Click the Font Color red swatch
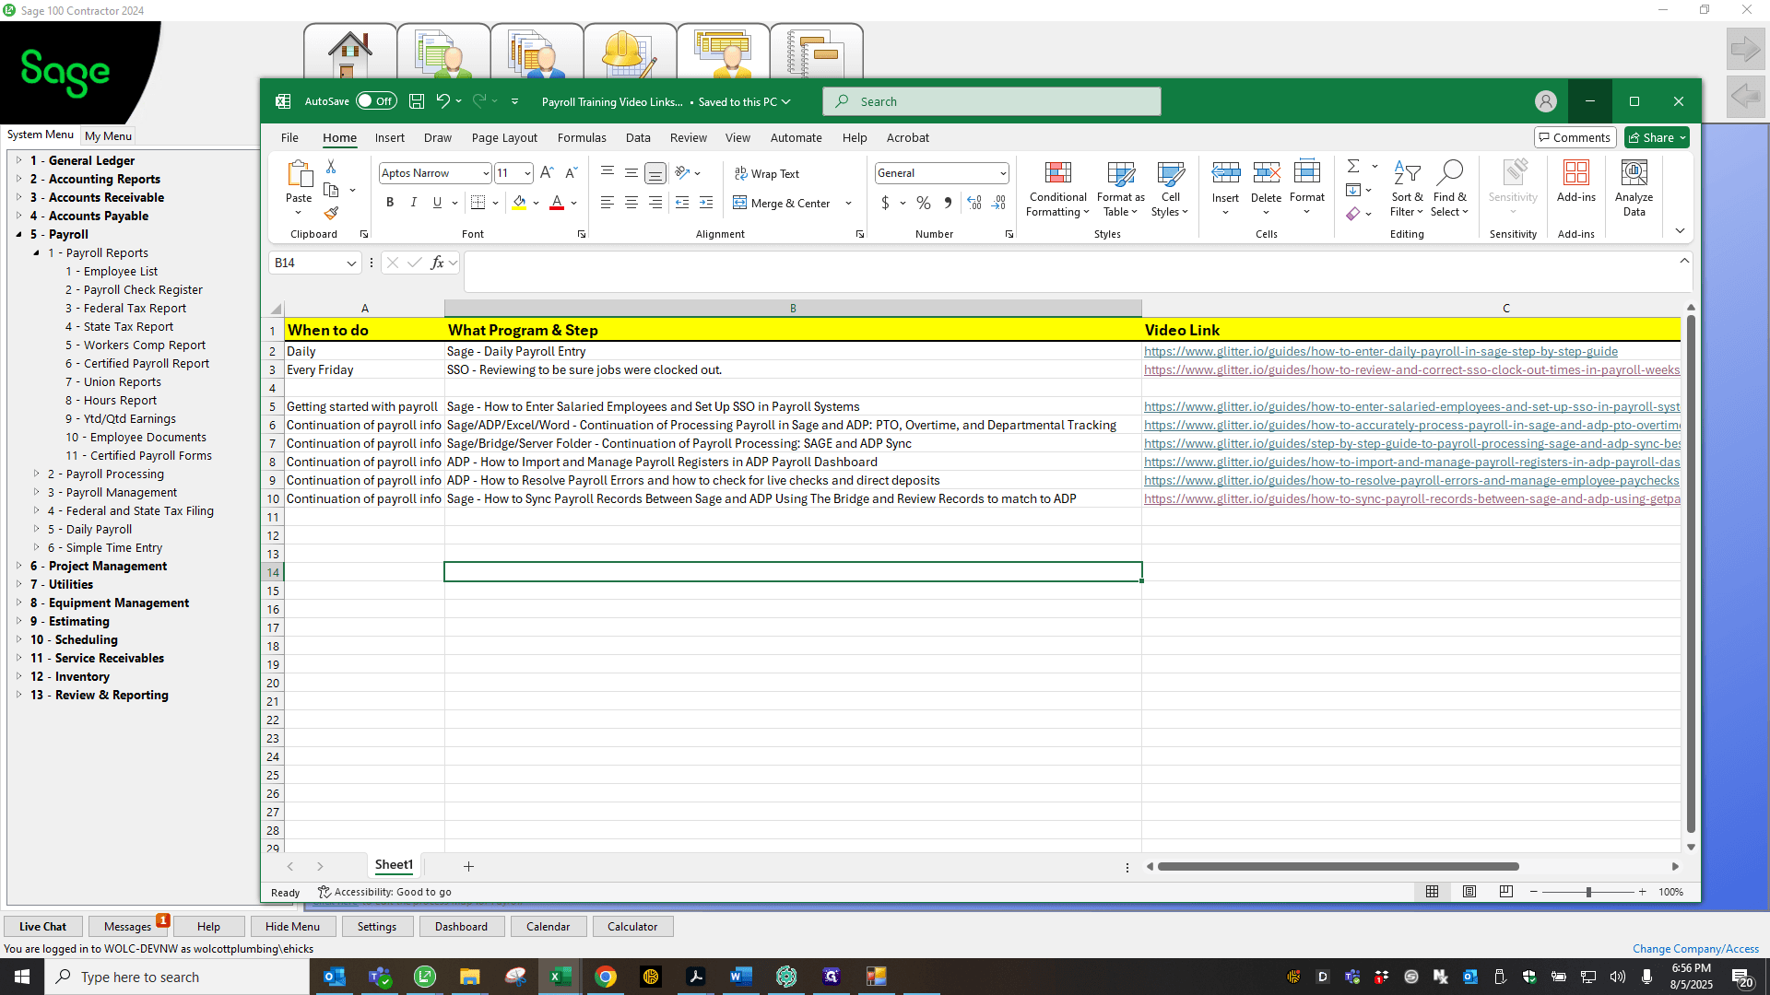The image size is (1770, 995). [557, 203]
